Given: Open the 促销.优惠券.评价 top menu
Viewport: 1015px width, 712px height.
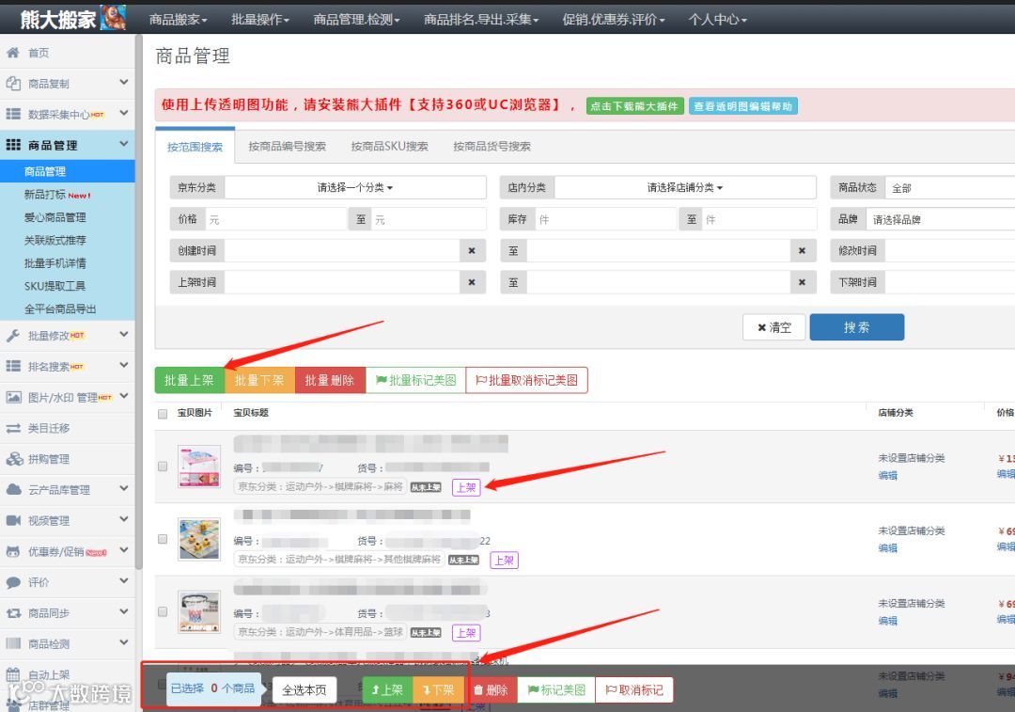Looking at the screenshot, I should tap(614, 20).
